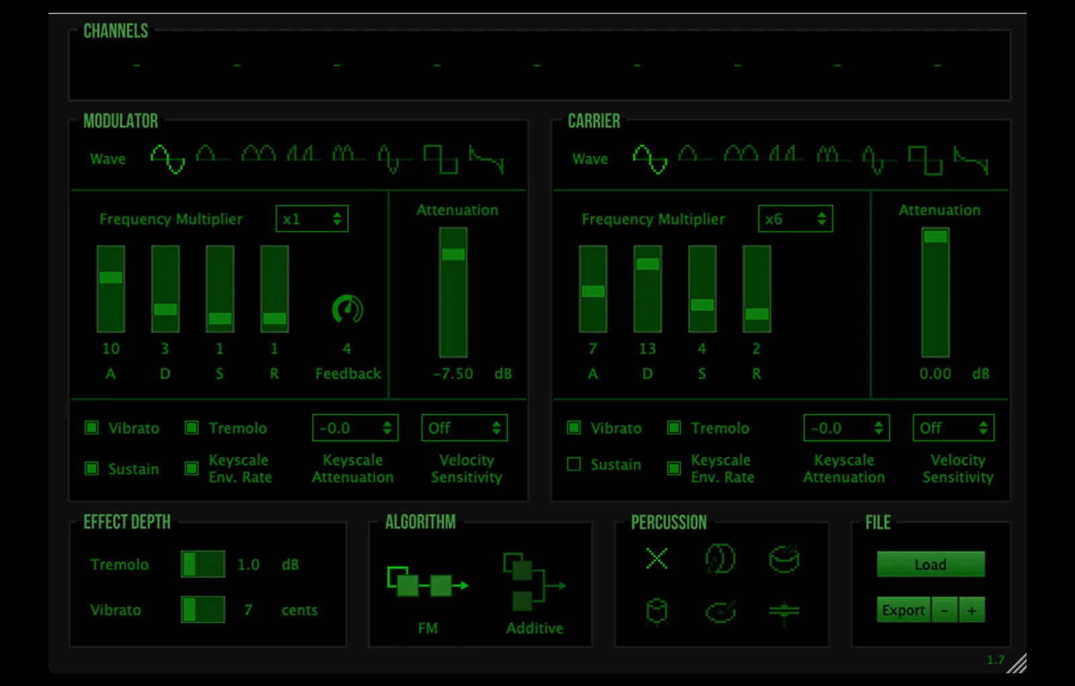Click the Export button
Viewport: 1075px width, 686px height.
click(903, 609)
